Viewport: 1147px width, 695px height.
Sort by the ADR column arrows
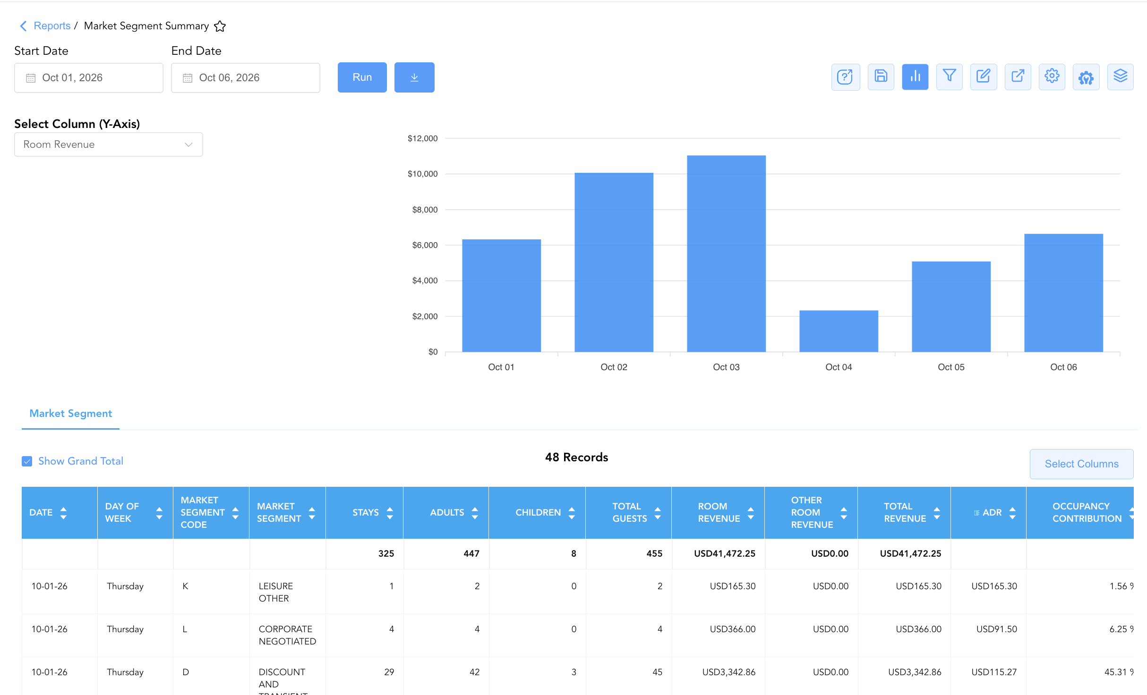[x=1012, y=513]
